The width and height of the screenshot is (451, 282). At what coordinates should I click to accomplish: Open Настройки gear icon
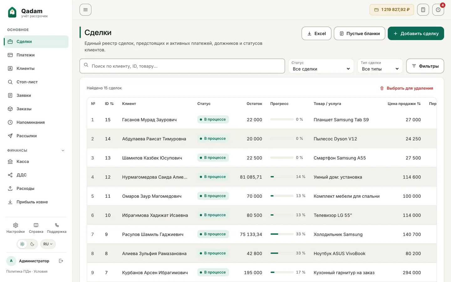point(16,225)
